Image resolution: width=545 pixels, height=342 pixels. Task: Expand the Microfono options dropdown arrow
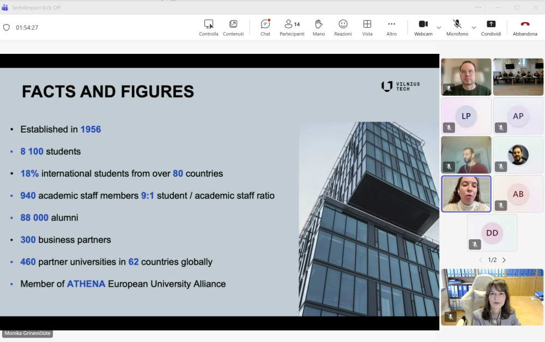coord(474,27)
